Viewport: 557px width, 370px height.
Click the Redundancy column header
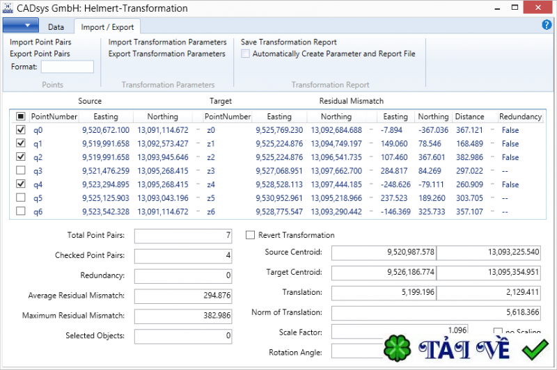pyautogui.click(x=519, y=117)
